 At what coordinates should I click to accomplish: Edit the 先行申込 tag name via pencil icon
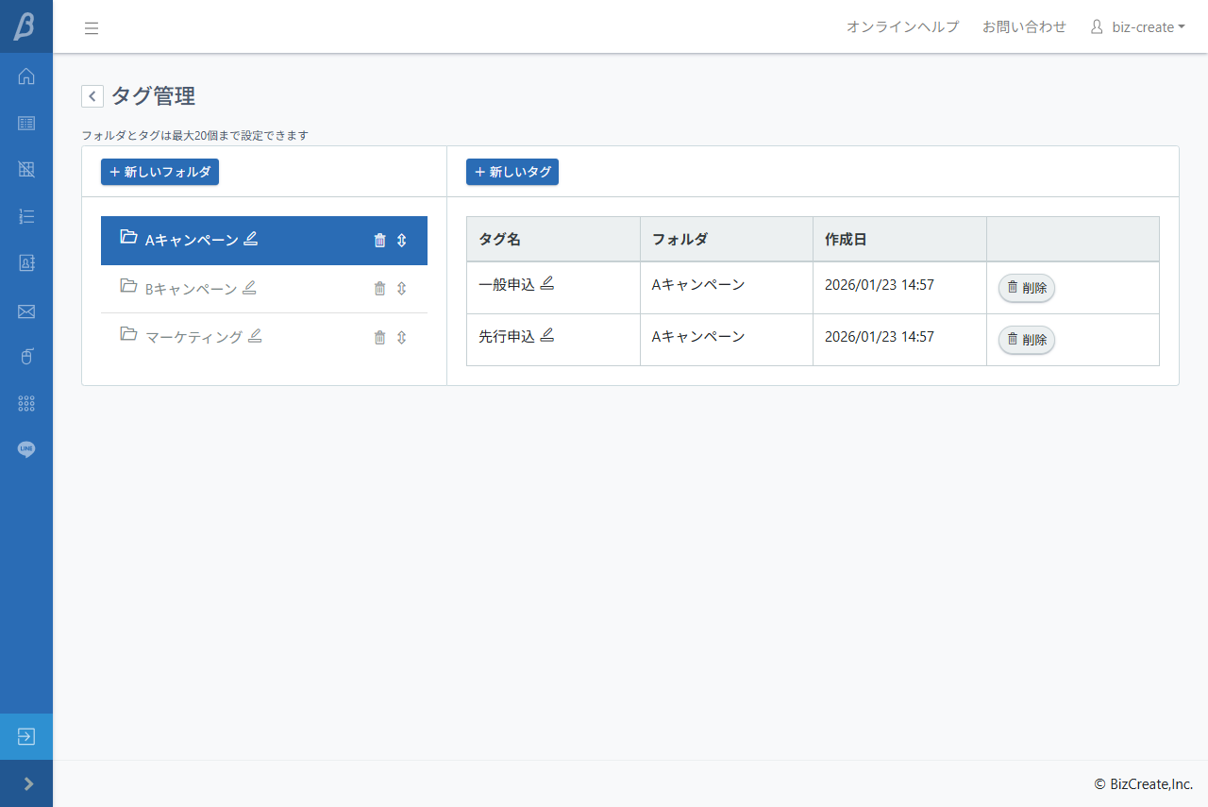point(548,334)
